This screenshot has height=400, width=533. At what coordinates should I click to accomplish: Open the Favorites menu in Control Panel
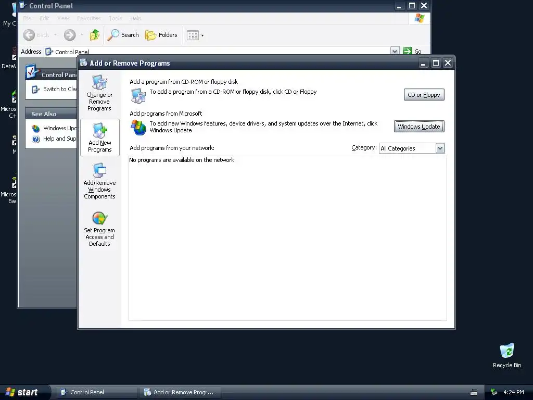click(88, 18)
